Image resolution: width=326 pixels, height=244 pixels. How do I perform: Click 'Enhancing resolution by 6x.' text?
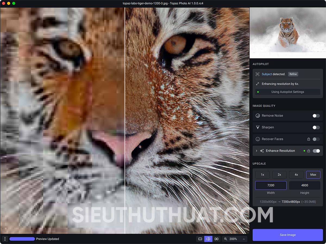pos(280,84)
